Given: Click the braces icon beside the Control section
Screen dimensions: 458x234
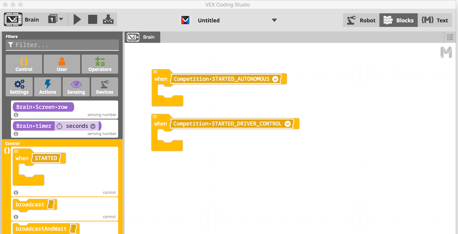Looking at the screenshot, I should (7, 151).
